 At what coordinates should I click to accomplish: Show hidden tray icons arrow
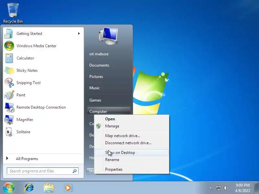tap(210, 188)
